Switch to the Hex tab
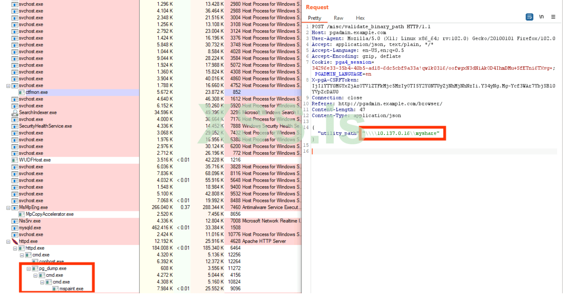The image size is (563, 299). 360,18
